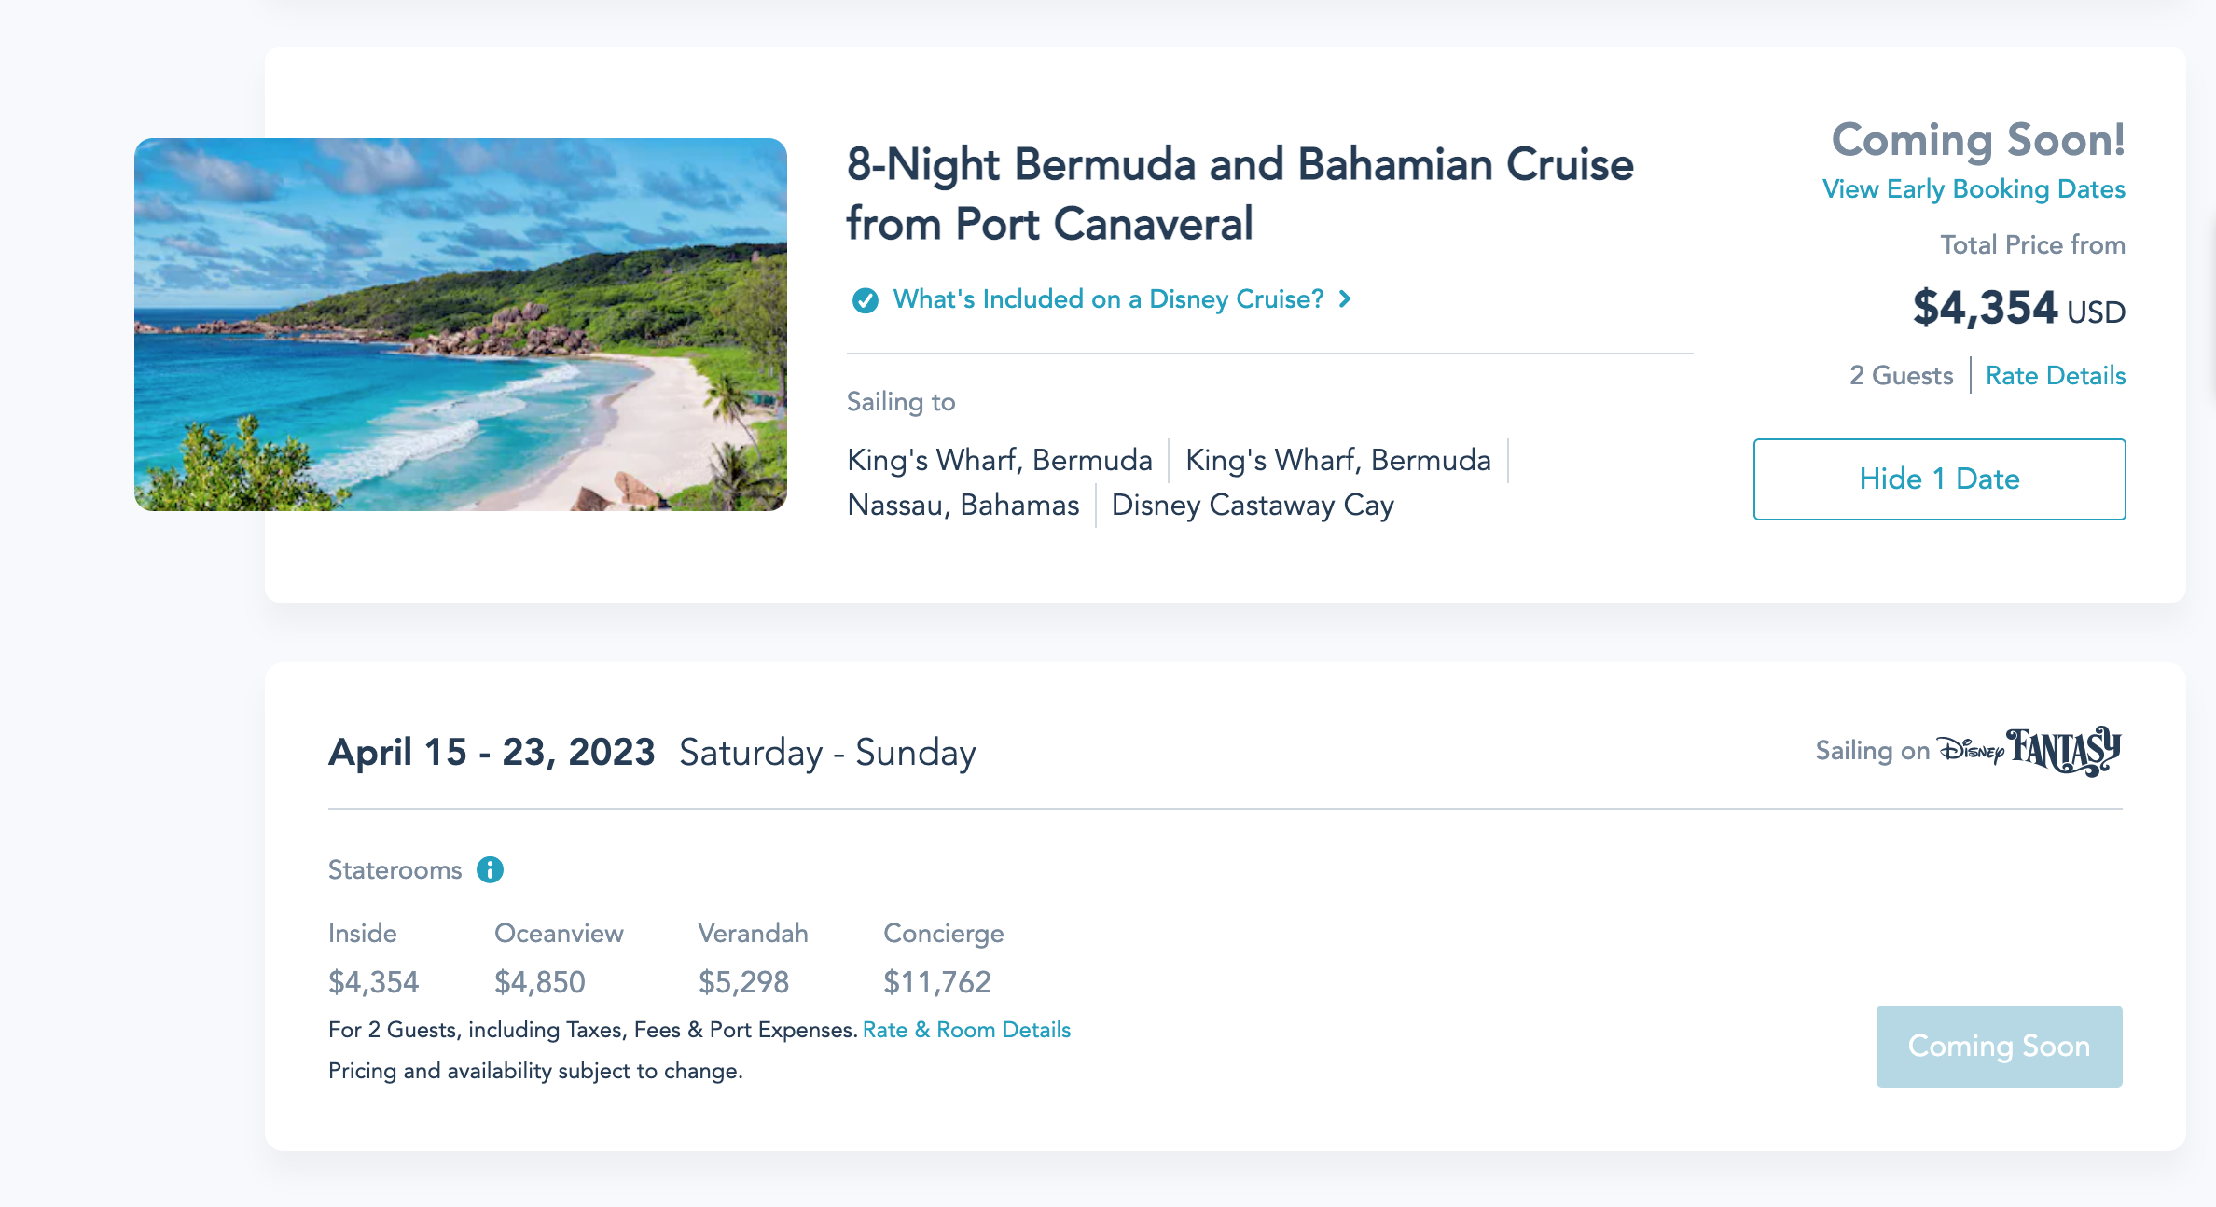
Task: Open the beach photo thumbnail
Action: coord(461,325)
